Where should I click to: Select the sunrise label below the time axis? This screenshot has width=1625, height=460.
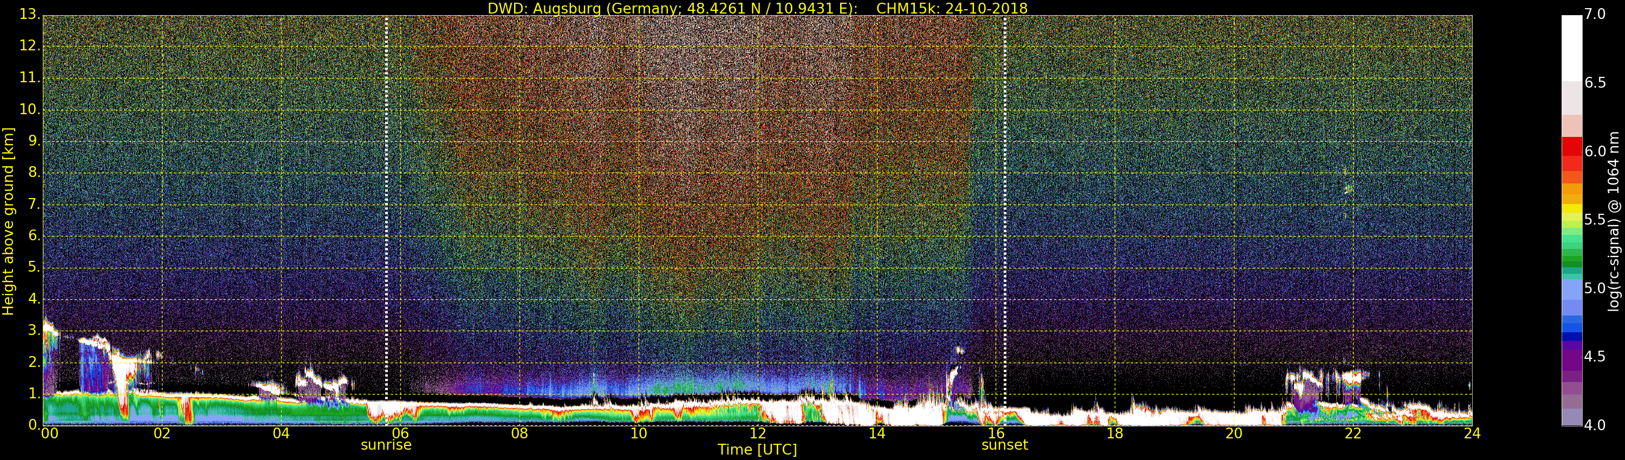click(x=386, y=445)
